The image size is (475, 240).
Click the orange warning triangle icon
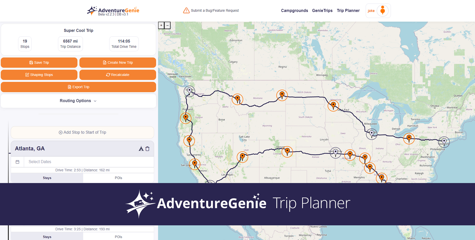coord(186,10)
